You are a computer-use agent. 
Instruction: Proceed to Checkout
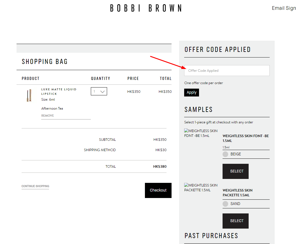pos(158,190)
